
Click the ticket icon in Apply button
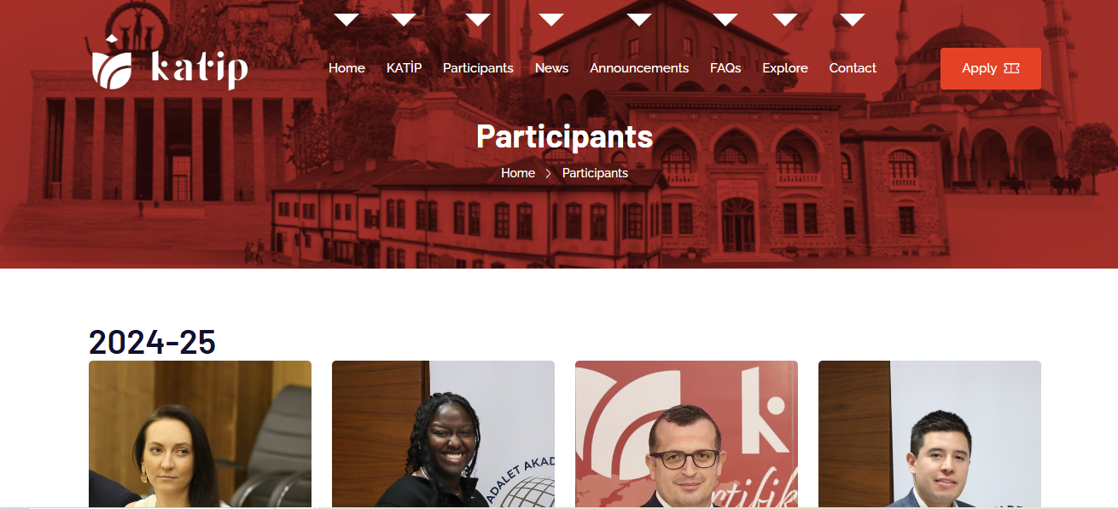click(1011, 68)
